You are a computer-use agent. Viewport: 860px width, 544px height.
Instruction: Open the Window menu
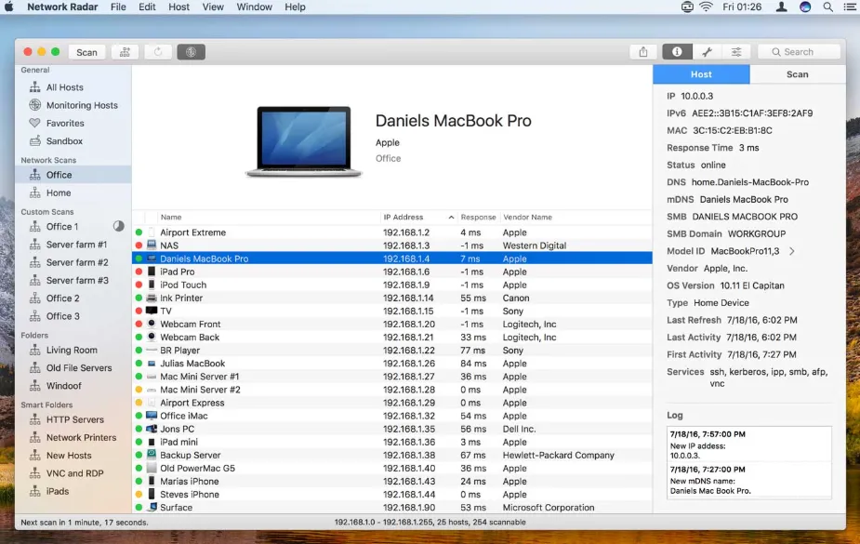pos(254,7)
